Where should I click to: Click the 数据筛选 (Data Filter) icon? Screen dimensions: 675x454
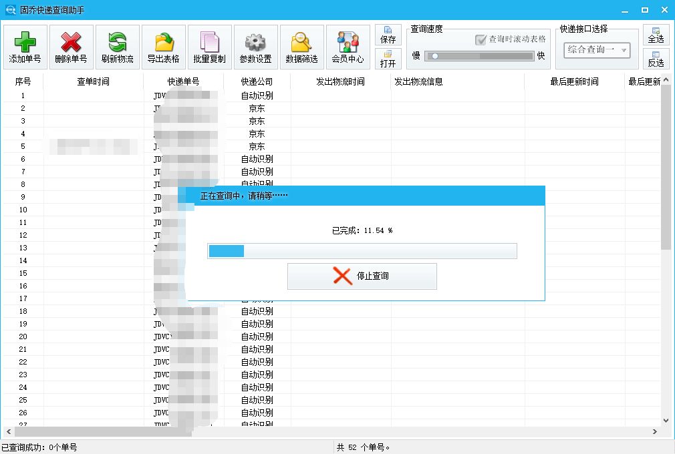pyautogui.click(x=301, y=45)
